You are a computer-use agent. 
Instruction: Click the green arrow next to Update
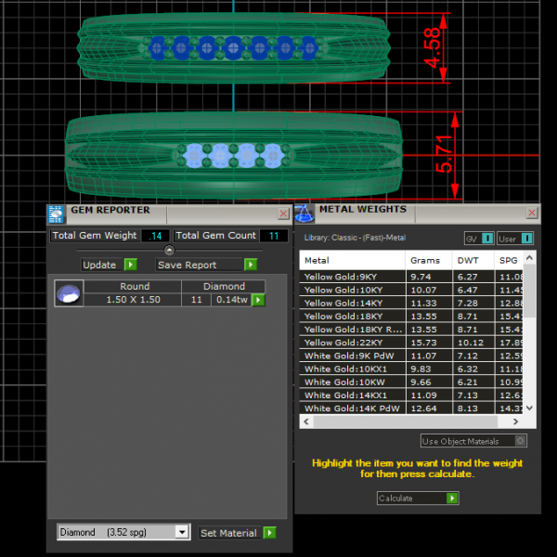(131, 265)
